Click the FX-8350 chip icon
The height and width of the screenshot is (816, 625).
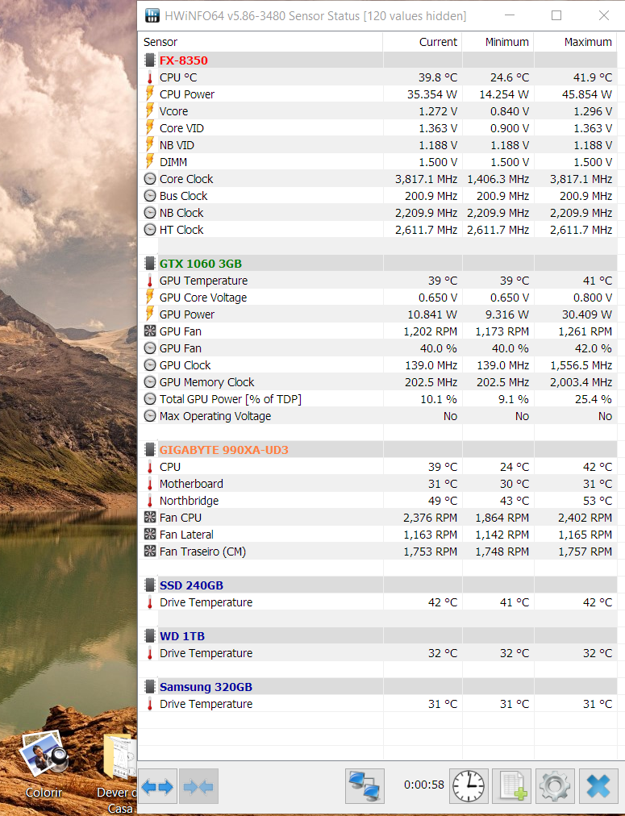tap(150, 60)
